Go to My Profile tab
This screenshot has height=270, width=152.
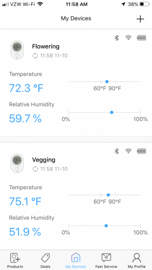coord(137,261)
